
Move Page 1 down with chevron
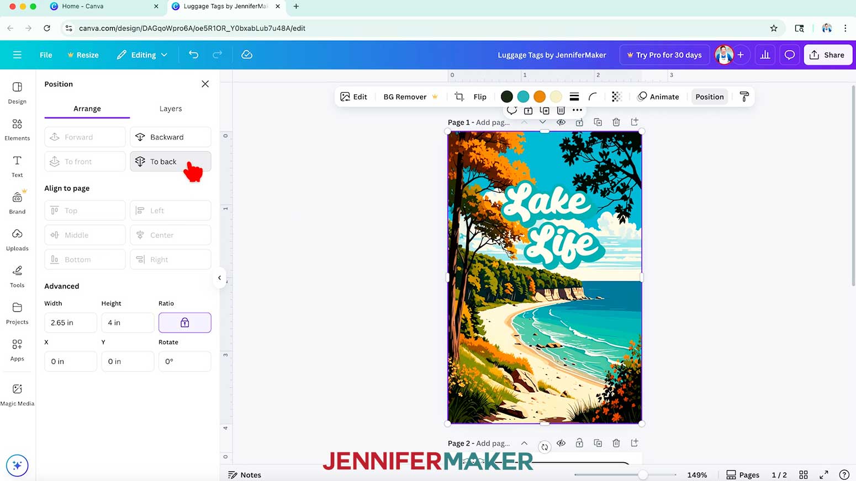543,122
